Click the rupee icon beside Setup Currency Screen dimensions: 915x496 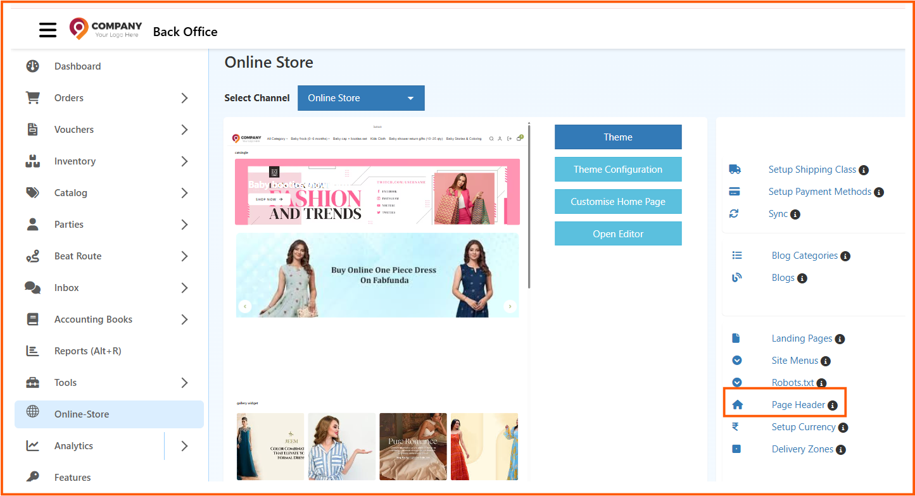[x=736, y=426]
